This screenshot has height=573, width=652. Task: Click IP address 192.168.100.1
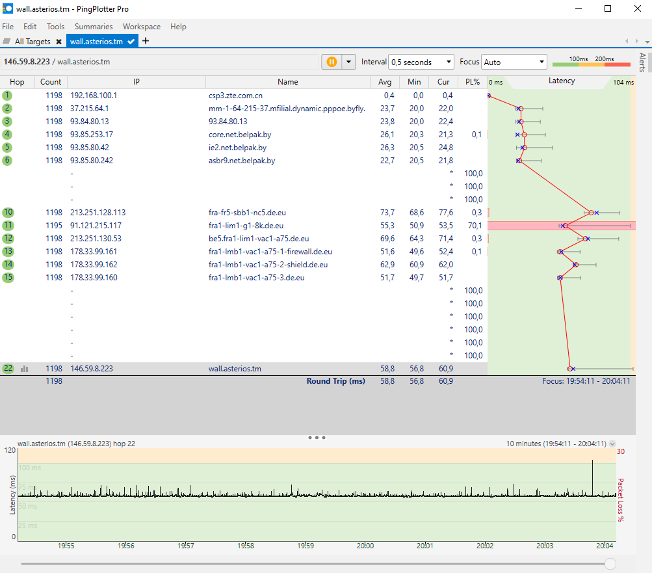pos(94,96)
